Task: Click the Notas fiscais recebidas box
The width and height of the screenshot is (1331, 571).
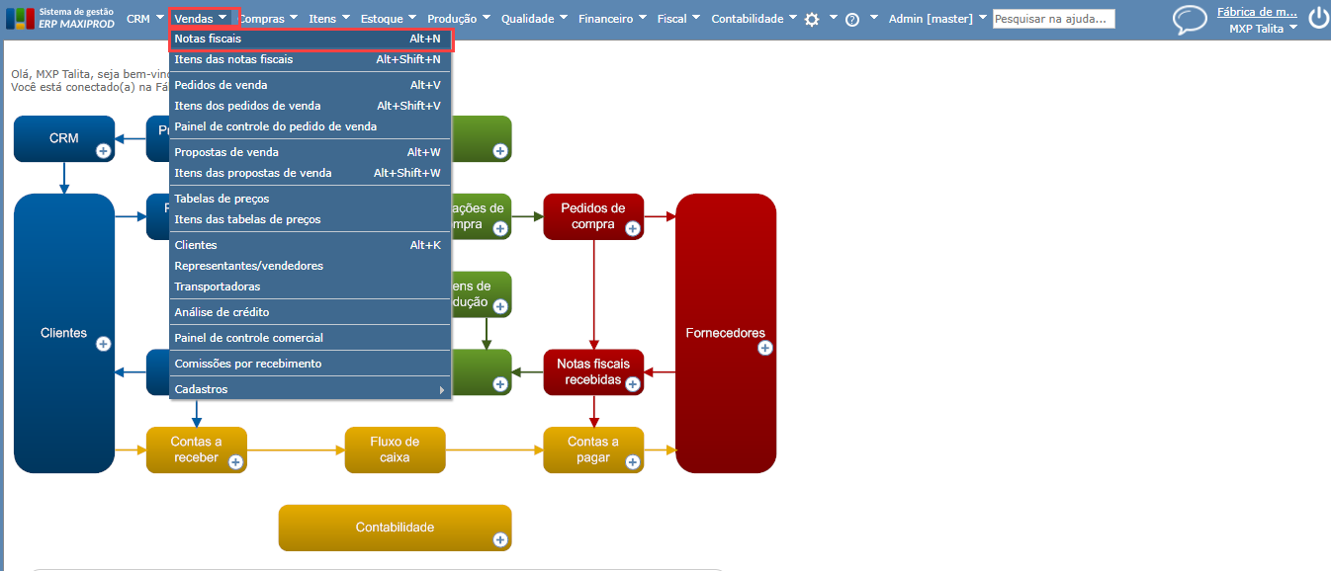Action: pyautogui.click(x=593, y=371)
